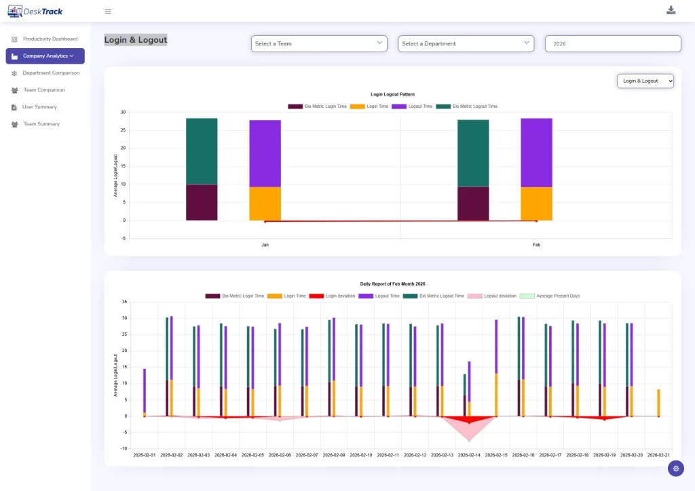
Task: Click the Team Summary people icon
Action: point(14,124)
